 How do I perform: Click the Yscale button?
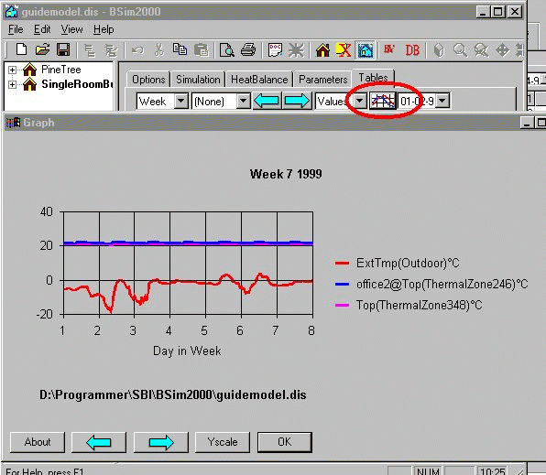[x=223, y=442]
